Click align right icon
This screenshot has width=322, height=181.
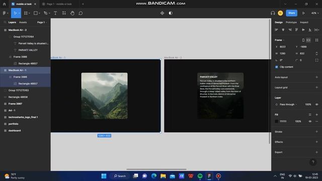(x=290, y=30)
